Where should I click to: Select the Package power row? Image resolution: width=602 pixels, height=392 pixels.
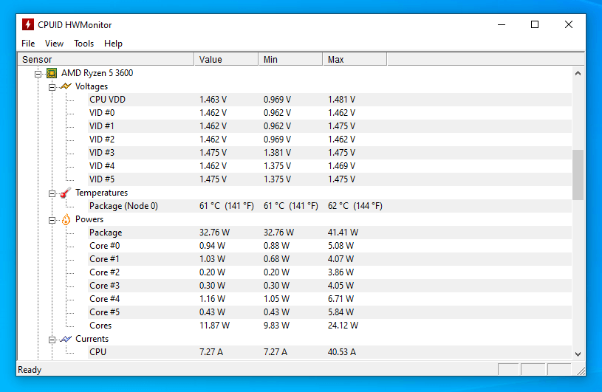click(x=329, y=233)
